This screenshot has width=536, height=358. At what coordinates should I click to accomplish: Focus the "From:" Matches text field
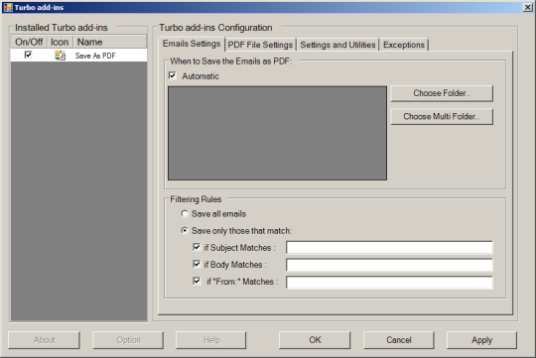[389, 283]
